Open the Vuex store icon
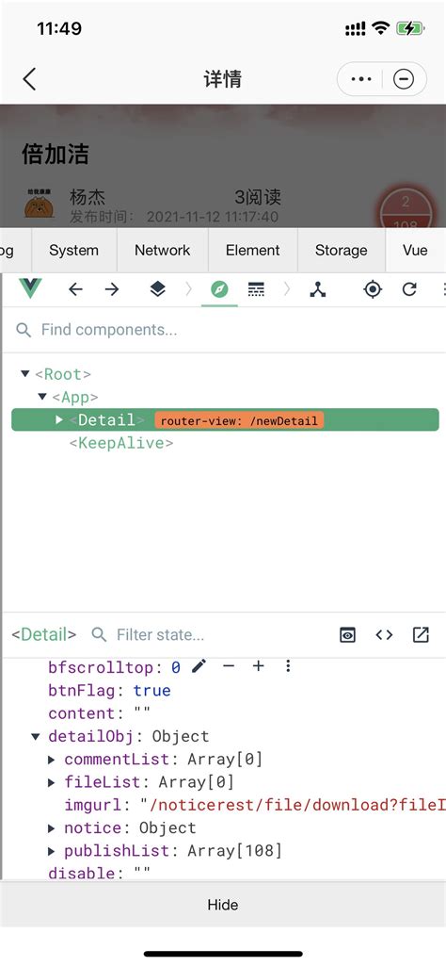 [x=256, y=289]
